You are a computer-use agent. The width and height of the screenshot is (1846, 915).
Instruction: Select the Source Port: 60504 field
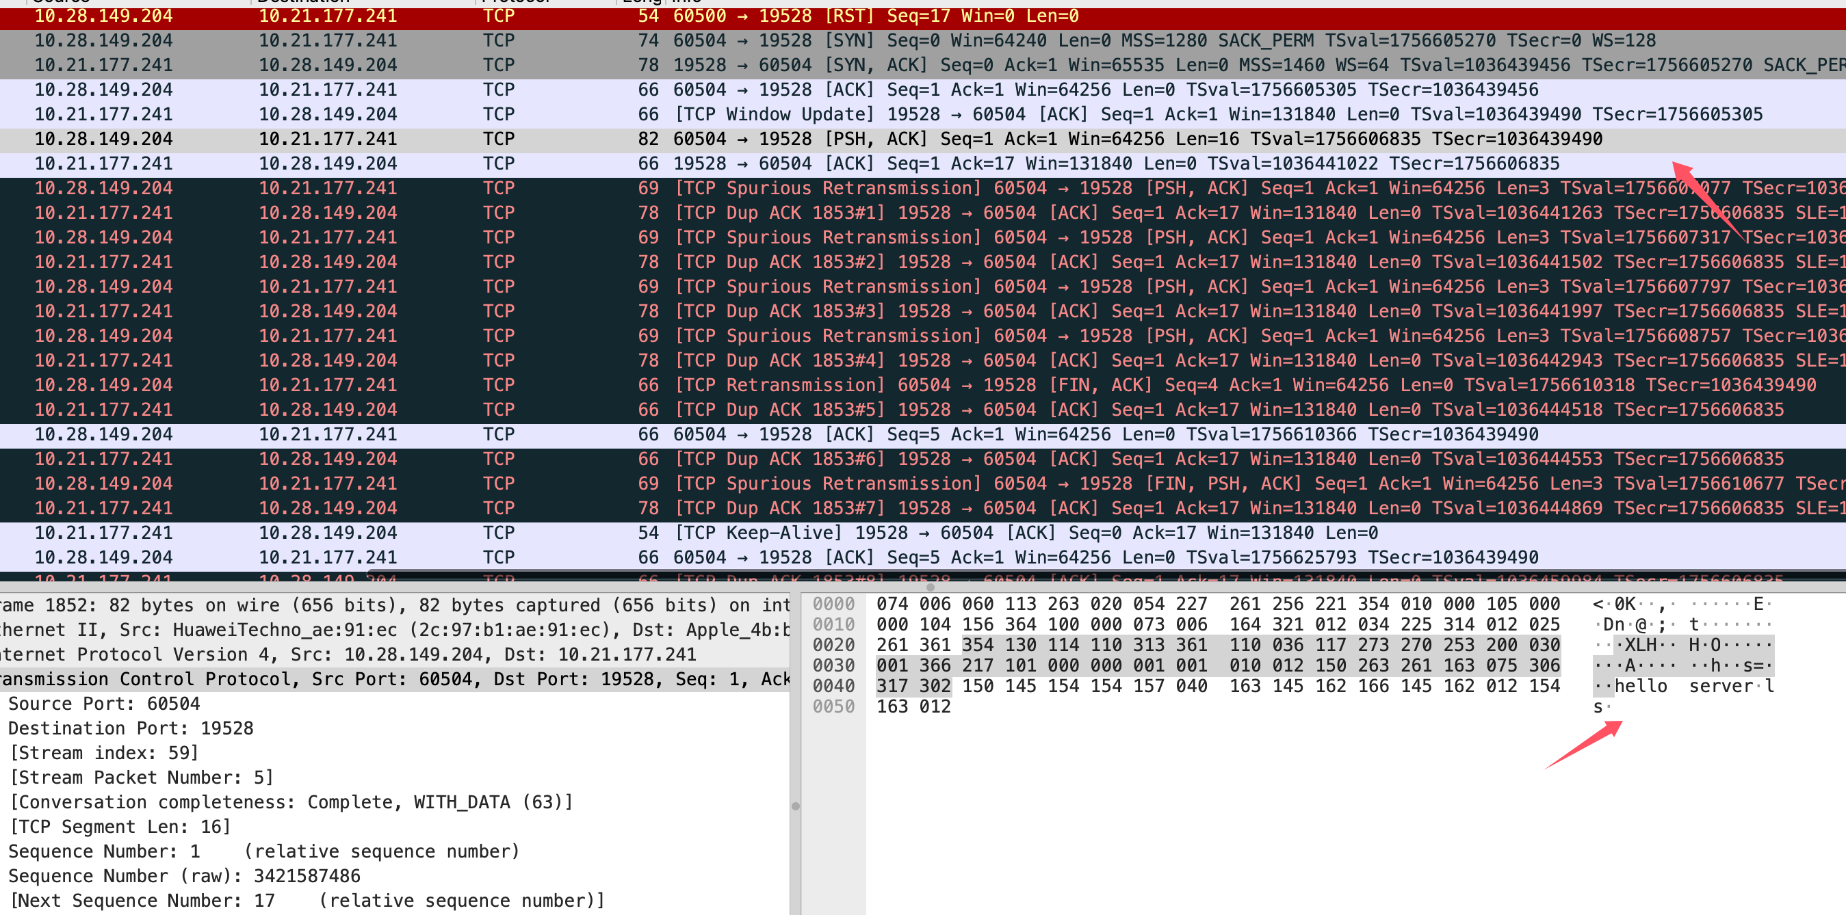[105, 704]
